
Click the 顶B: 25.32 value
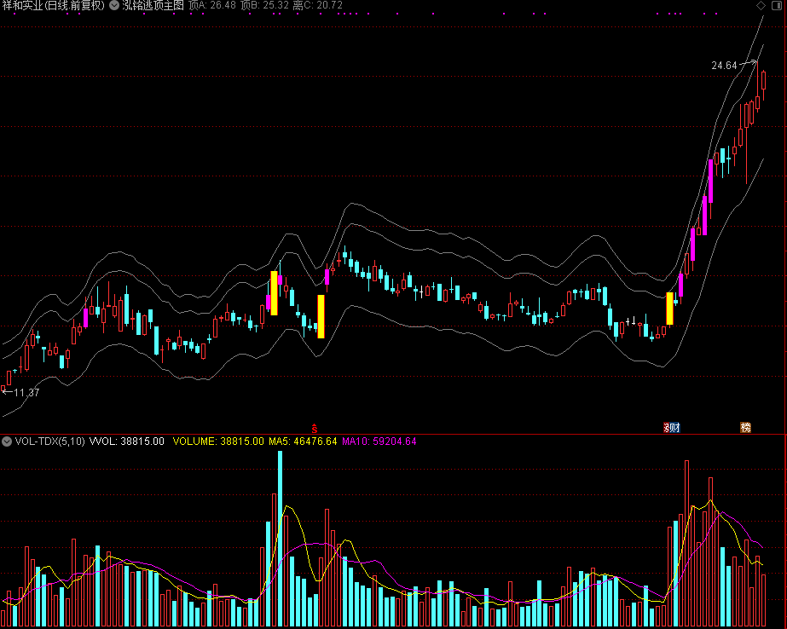[264, 5]
